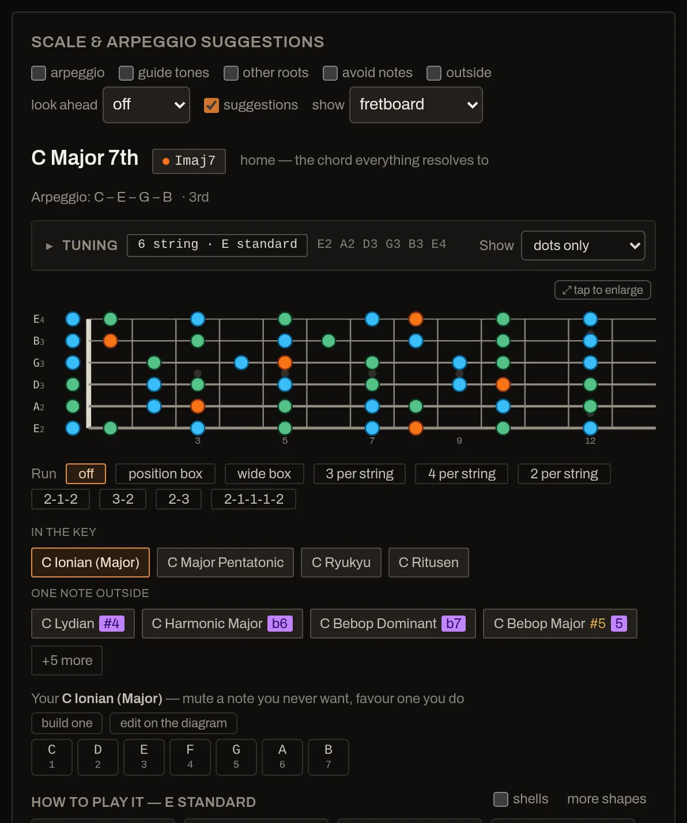Click blue dot on G3 string fret 9

tap(459, 363)
